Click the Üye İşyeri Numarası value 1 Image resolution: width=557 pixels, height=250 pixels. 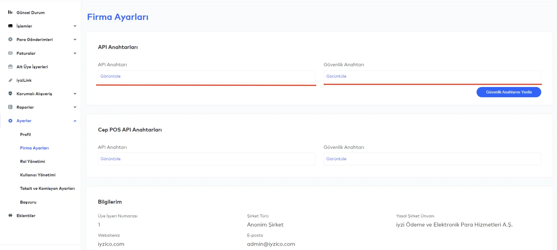click(99, 225)
